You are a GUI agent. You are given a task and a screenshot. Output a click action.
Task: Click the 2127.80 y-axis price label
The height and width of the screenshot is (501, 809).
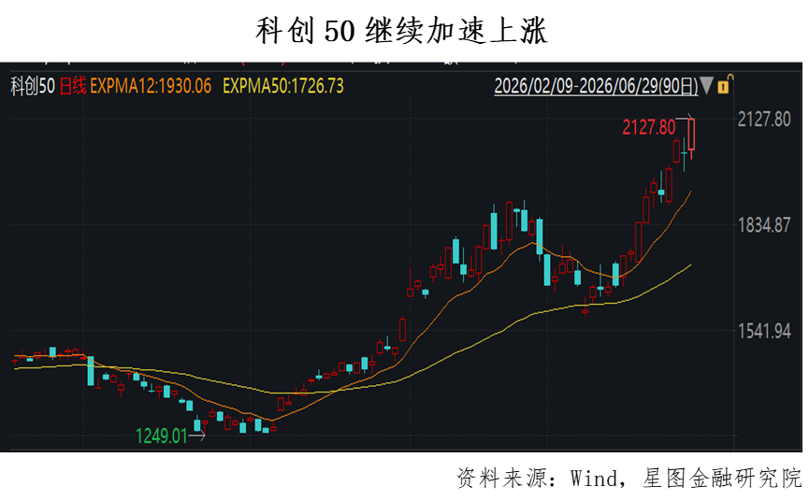764,120
